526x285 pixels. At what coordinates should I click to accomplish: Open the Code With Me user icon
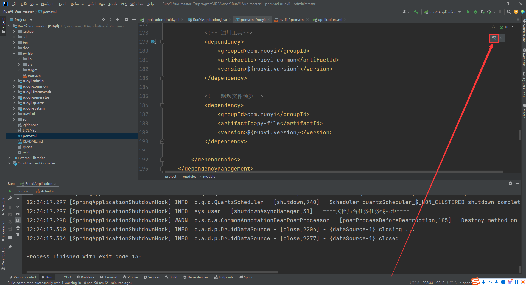(405, 12)
